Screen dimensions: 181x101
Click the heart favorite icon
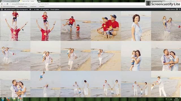177,15
